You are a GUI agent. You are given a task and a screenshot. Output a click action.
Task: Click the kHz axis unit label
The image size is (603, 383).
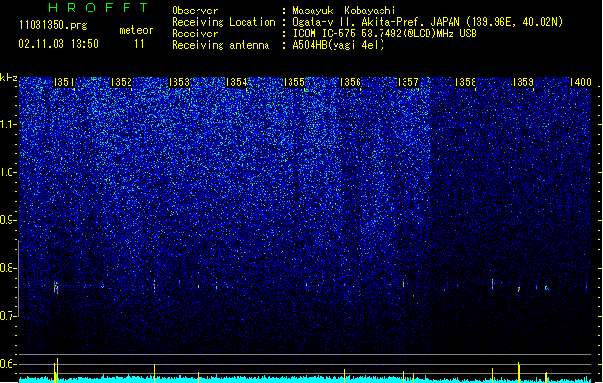(9, 78)
